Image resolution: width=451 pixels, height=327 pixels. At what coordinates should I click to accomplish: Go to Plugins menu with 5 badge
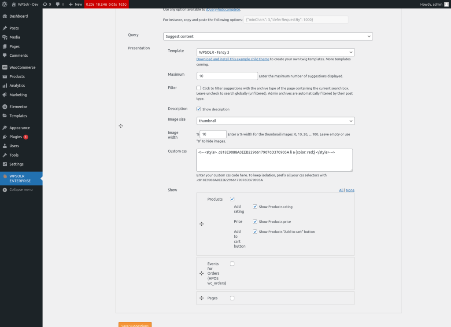(x=21, y=137)
